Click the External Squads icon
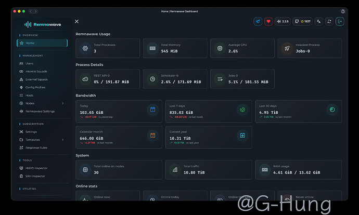Screen dimensions: 359x215 point(21,79)
